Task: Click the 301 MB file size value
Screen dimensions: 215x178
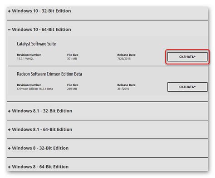Action: [72, 59]
